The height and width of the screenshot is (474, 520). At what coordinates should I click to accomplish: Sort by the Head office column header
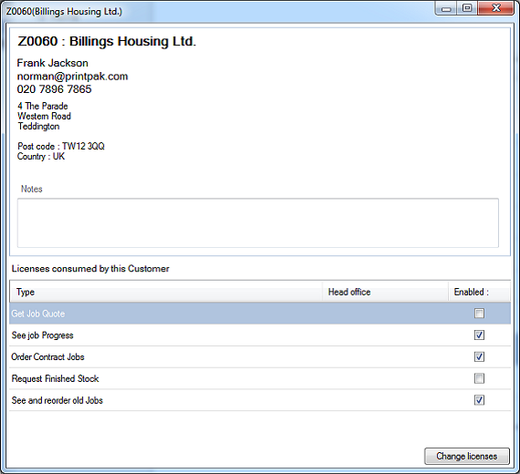[385, 292]
